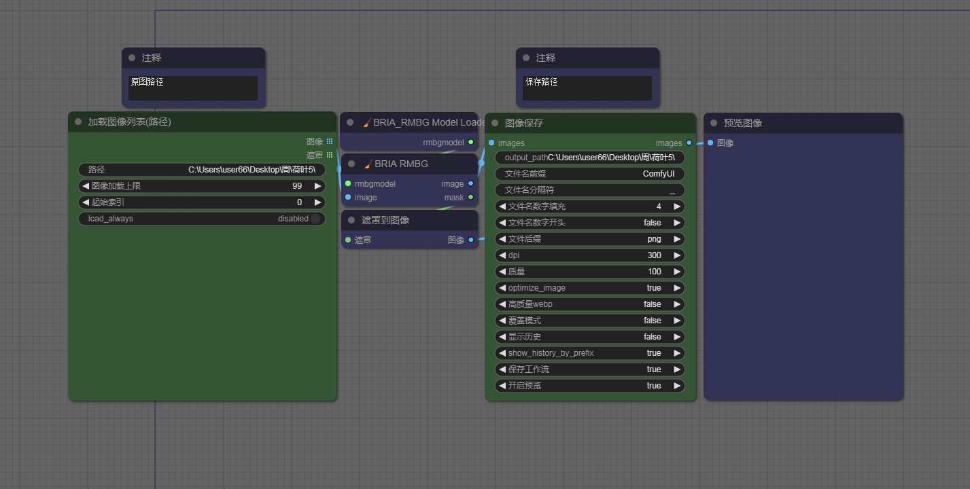This screenshot has width=970, height=489.
Task: Click the 遮罩 output grid slot of loader node
Action: 330,155
